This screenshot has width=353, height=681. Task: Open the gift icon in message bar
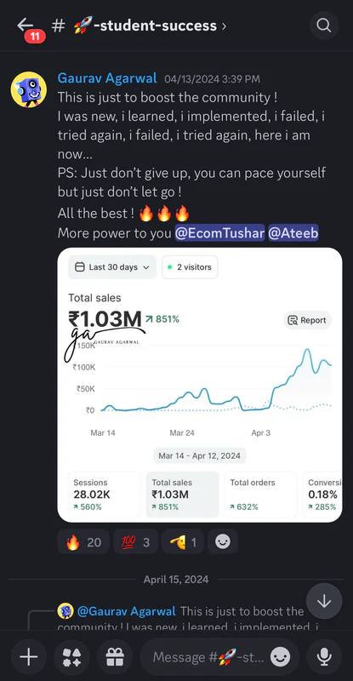(115, 656)
